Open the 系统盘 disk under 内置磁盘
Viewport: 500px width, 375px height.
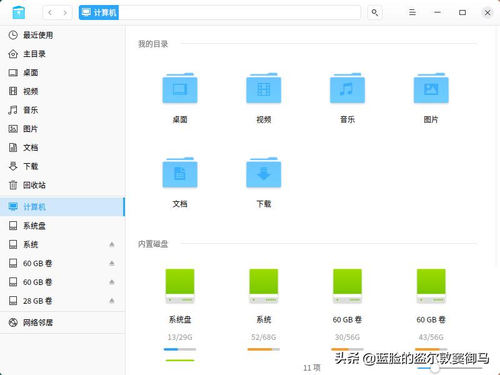pyautogui.click(x=179, y=286)
